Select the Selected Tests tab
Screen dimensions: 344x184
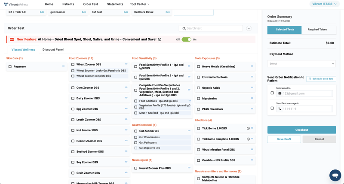(x=285, y=30)
